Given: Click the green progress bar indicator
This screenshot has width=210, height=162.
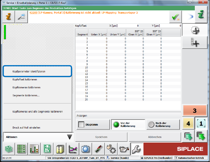Looking at the screenshot, I should (x=5, y=32).
